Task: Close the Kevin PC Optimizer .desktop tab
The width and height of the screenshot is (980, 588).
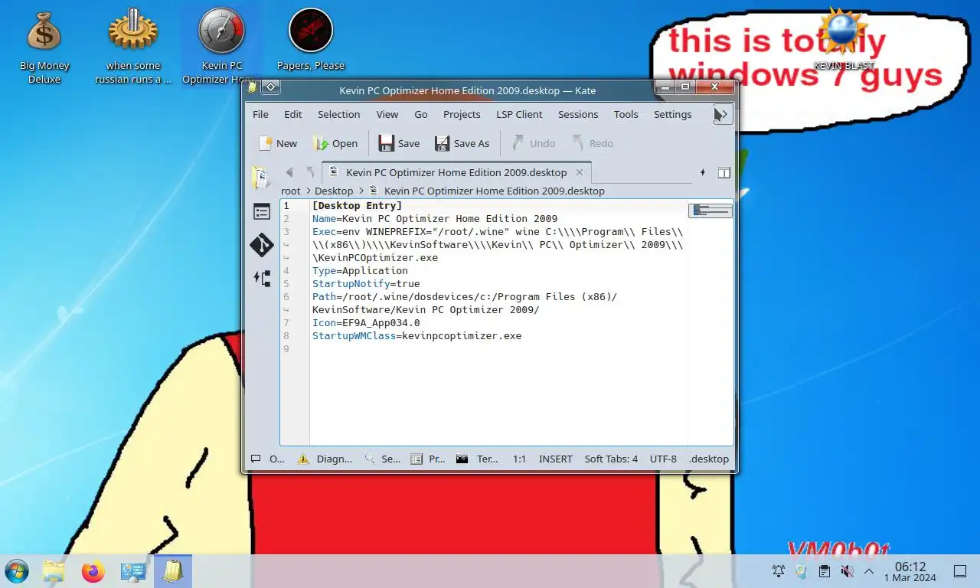Action: [x=580, y=172]
